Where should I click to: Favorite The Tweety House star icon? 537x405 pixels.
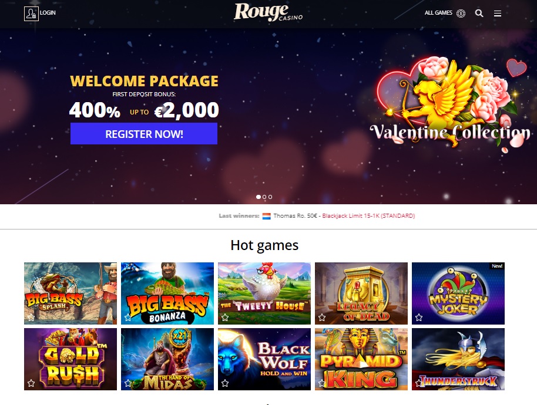tap(225, 318)
